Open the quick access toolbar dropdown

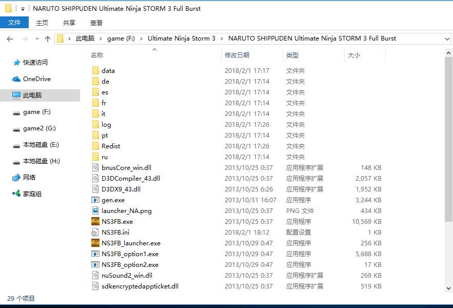click(x=23, y=9)
